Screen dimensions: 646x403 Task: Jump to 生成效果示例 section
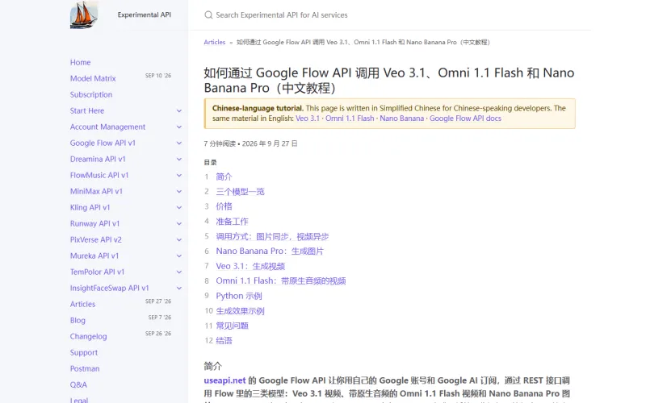[240, 311]
